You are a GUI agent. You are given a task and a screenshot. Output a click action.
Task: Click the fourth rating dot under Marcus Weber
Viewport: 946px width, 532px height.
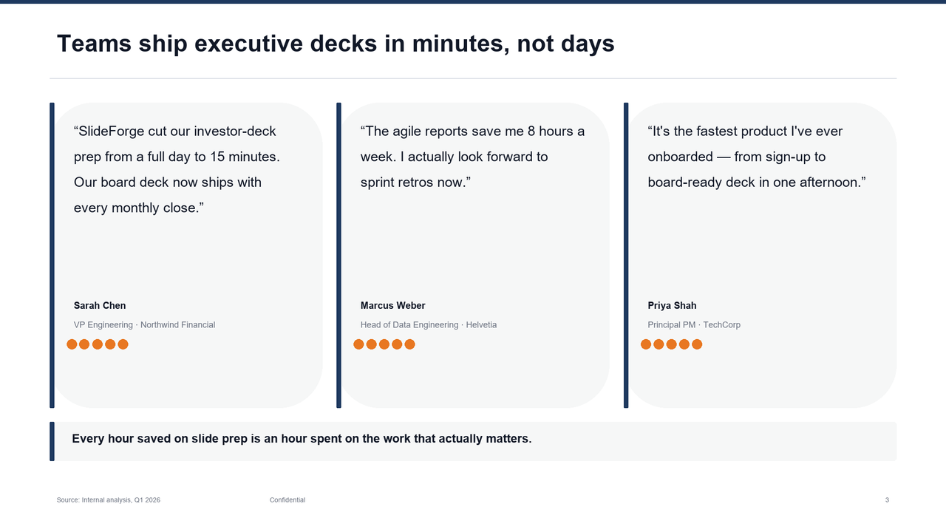[397, 344]
